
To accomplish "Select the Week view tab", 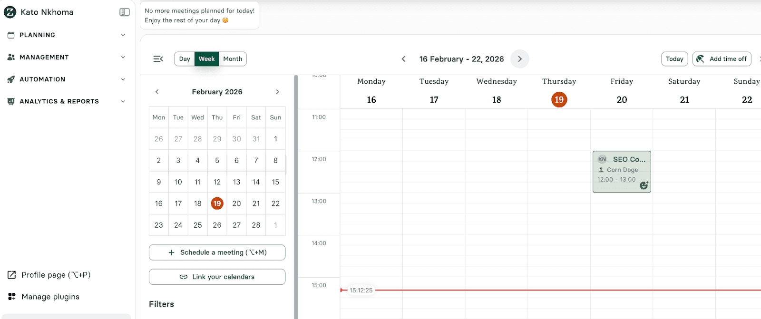I will [207, 59].
